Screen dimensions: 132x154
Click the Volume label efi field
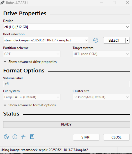(67, 84)
